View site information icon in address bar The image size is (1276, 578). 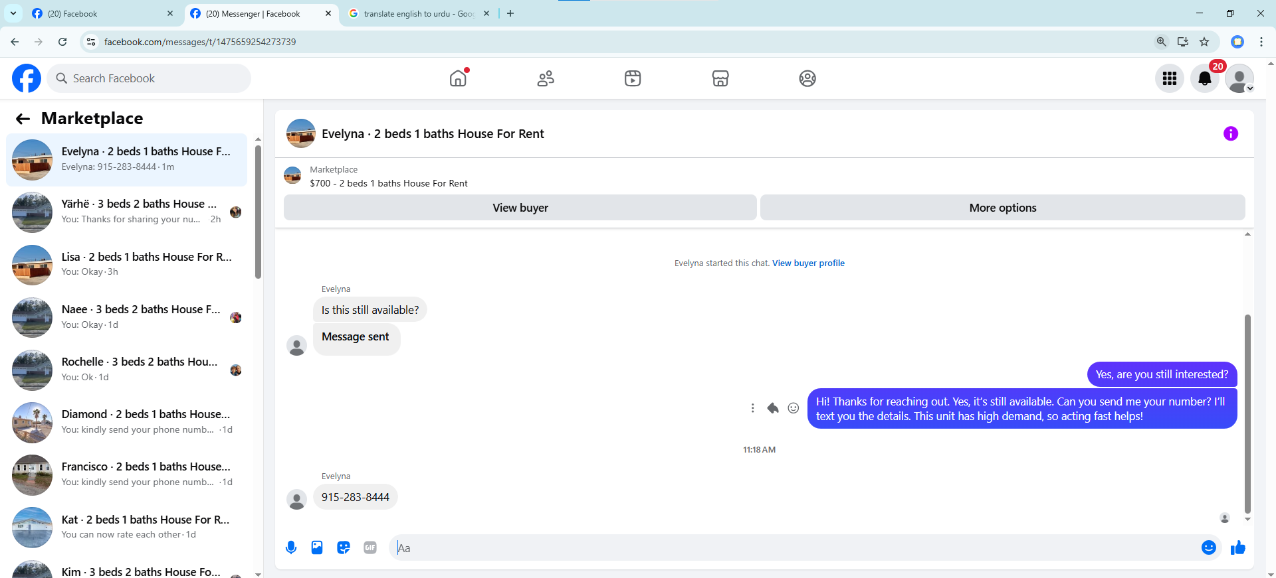tap(92, 42)
